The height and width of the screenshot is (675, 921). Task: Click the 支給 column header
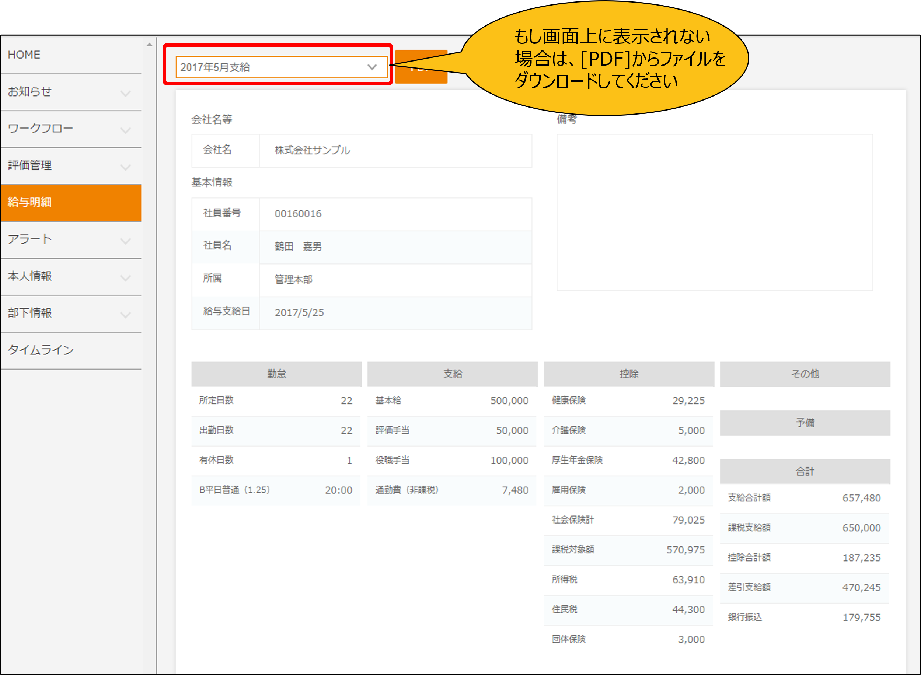452,374
